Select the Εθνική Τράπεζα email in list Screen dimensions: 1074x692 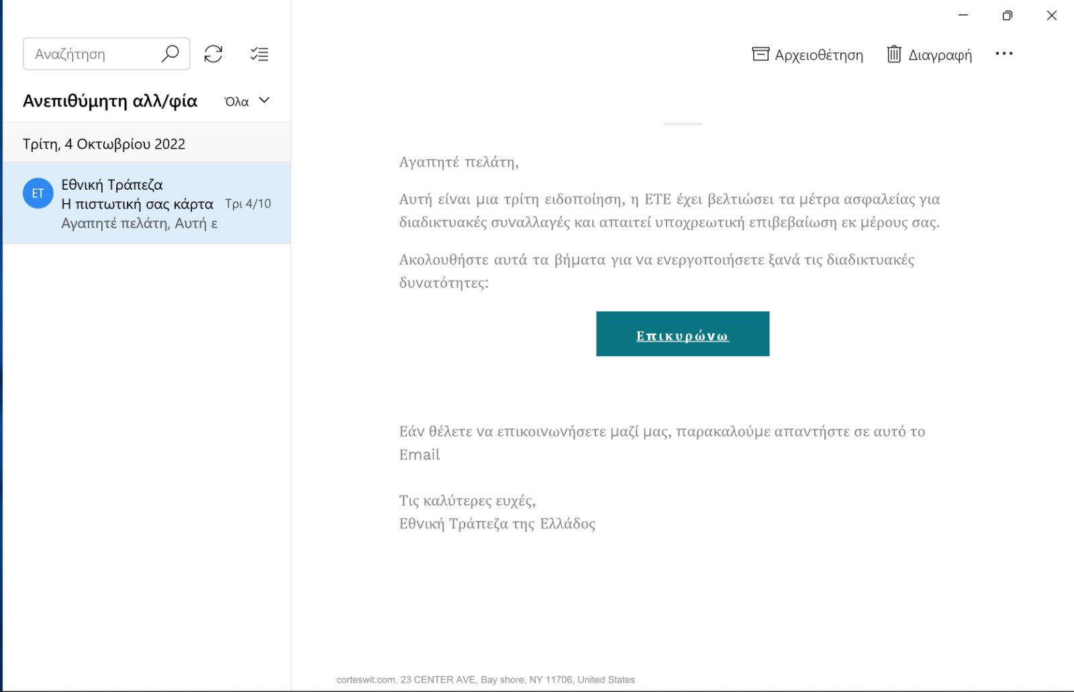click(x=147, y=203)
